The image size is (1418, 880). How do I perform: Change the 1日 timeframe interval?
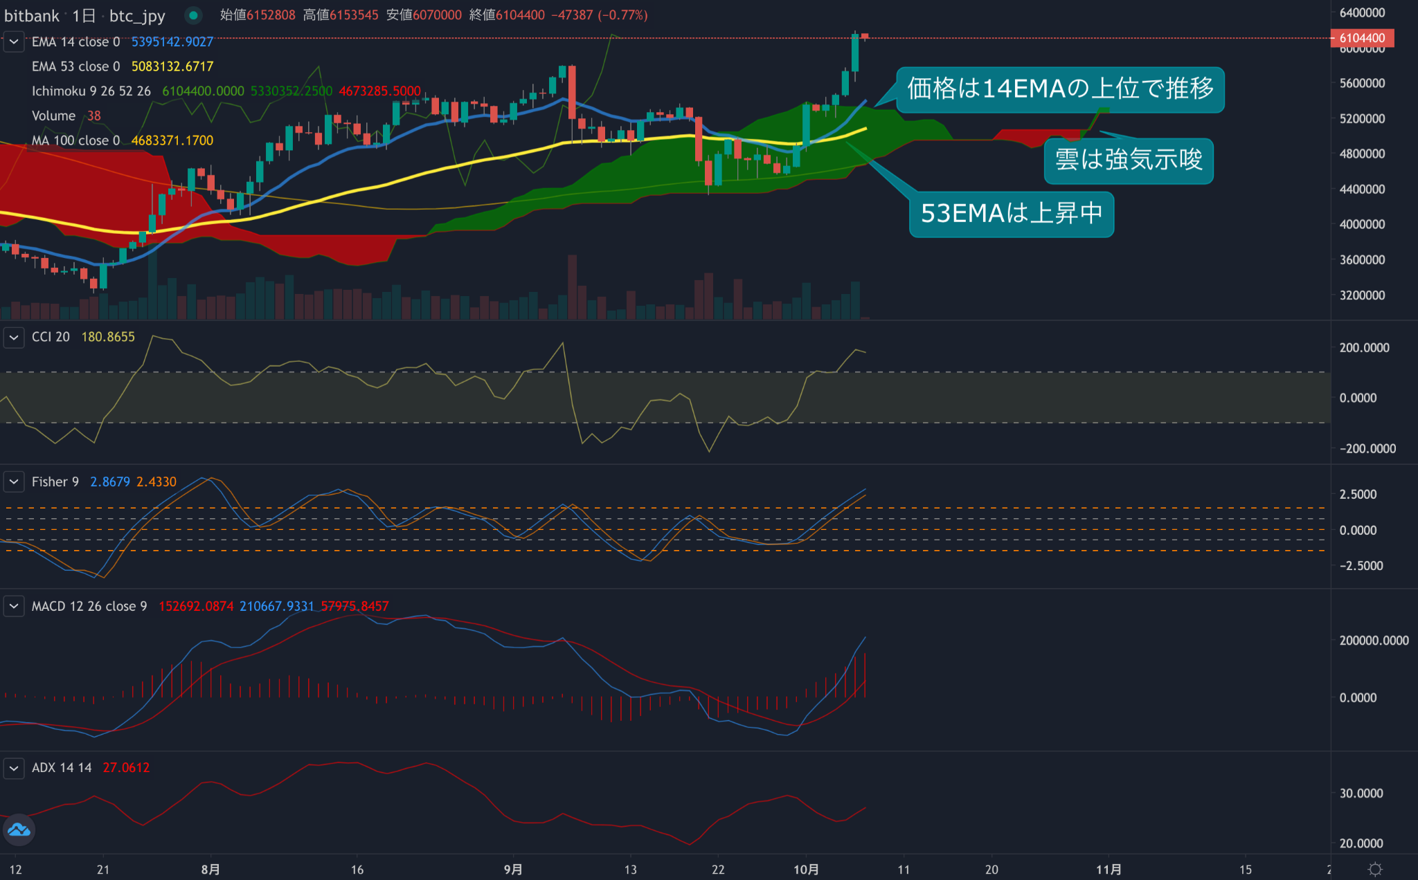pyautogui.click(x=84, y=16)
